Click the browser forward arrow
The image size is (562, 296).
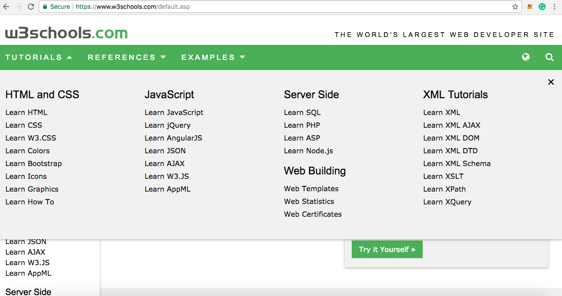pos(19,7)
